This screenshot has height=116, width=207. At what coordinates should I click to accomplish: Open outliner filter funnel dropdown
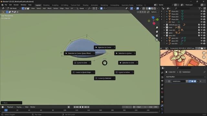200,8
